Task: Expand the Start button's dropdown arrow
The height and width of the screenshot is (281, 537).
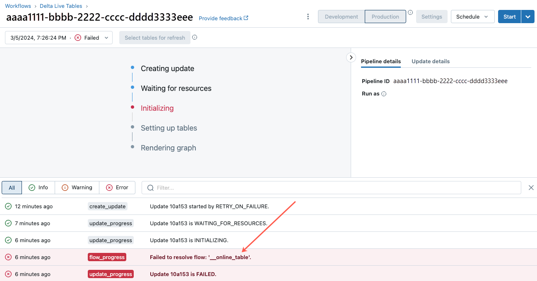Action: click(x=528, y=17)
